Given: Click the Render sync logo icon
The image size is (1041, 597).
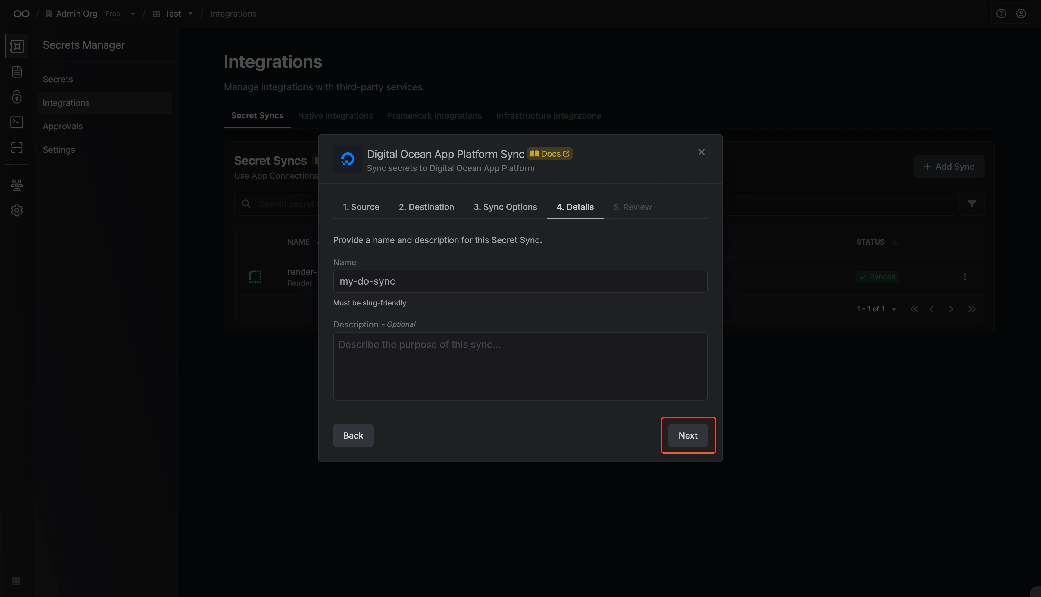Looking at the screenshot, I should [255, 277].
